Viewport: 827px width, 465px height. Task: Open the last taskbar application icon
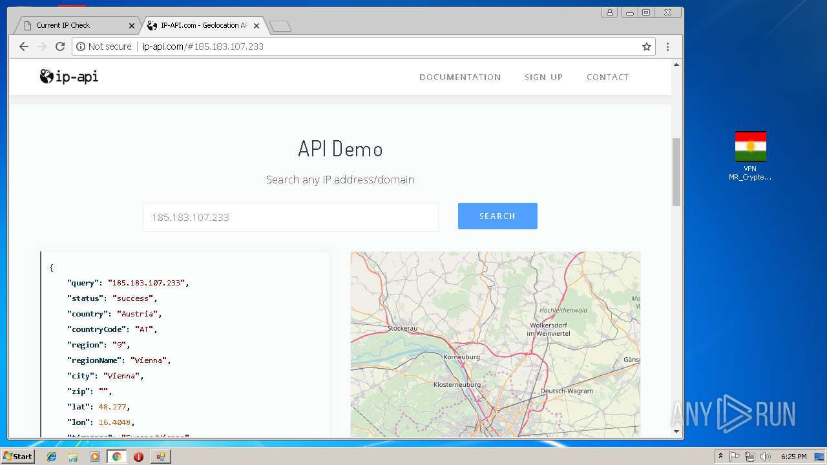coord(160,457)
